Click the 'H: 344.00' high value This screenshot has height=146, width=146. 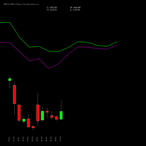pos(75,8)
